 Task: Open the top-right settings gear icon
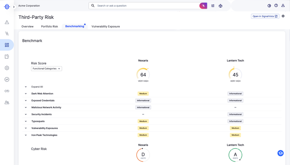pyautogui.click(x=269, y=6)
